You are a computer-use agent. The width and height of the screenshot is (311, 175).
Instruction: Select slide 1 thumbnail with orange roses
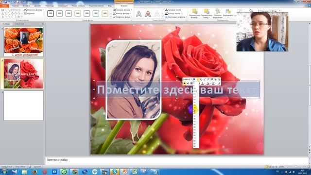tap(23, 42)
